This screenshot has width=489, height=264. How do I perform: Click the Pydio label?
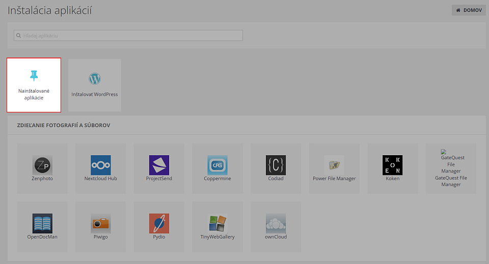click(159, 237)
